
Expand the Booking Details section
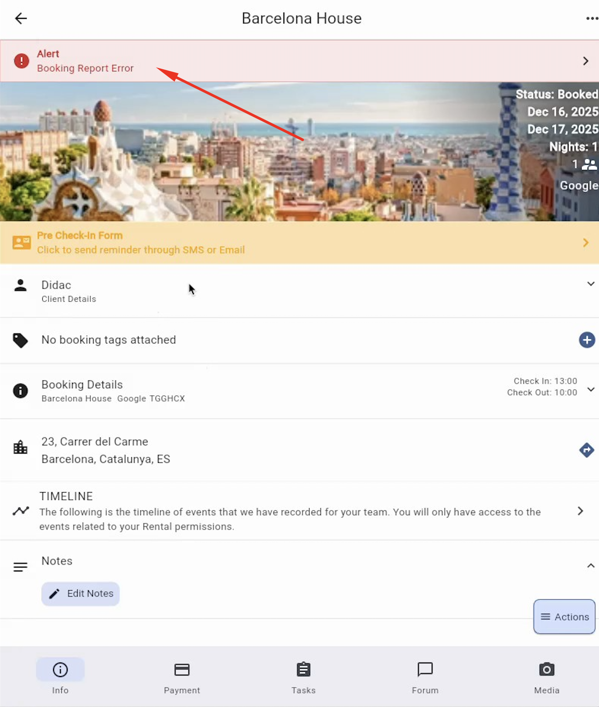[591, 389]
